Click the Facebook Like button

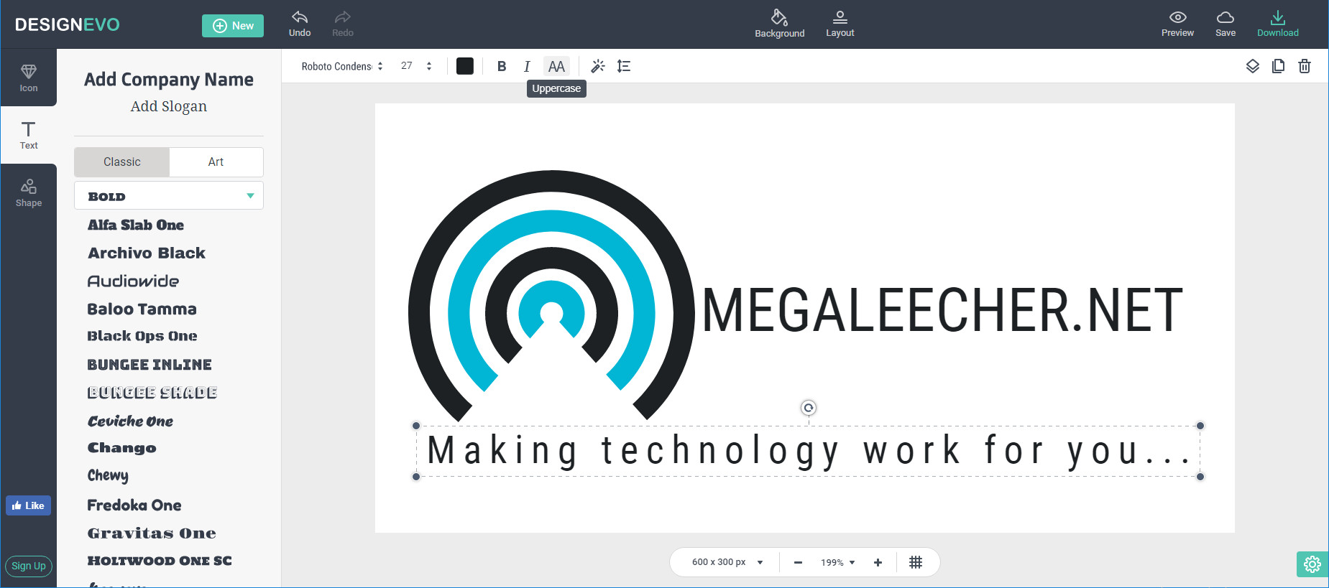tap(29, 505)
